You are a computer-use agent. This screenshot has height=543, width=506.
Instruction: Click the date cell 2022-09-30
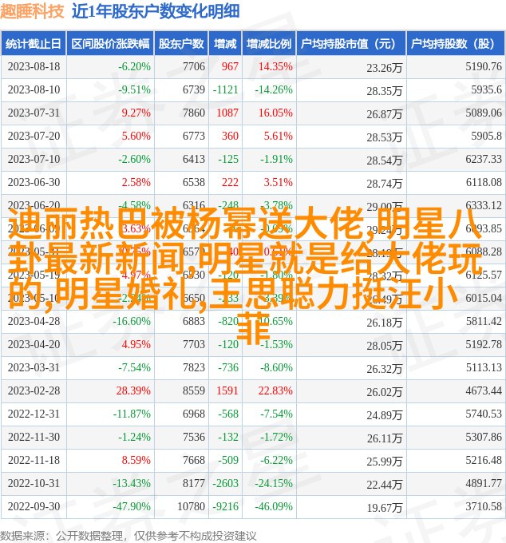point(34,507)
